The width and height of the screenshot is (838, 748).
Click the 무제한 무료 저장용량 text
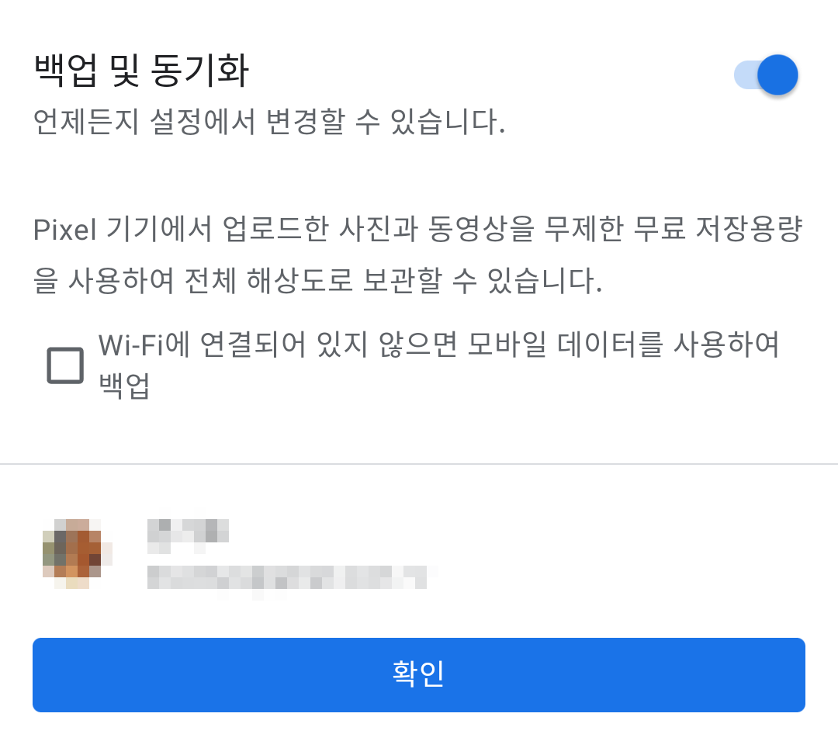click(x=674, y=229)
